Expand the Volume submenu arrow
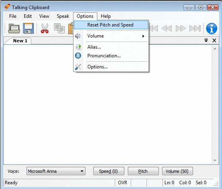The height and width of the screenshot is (189, 222). 143,36
